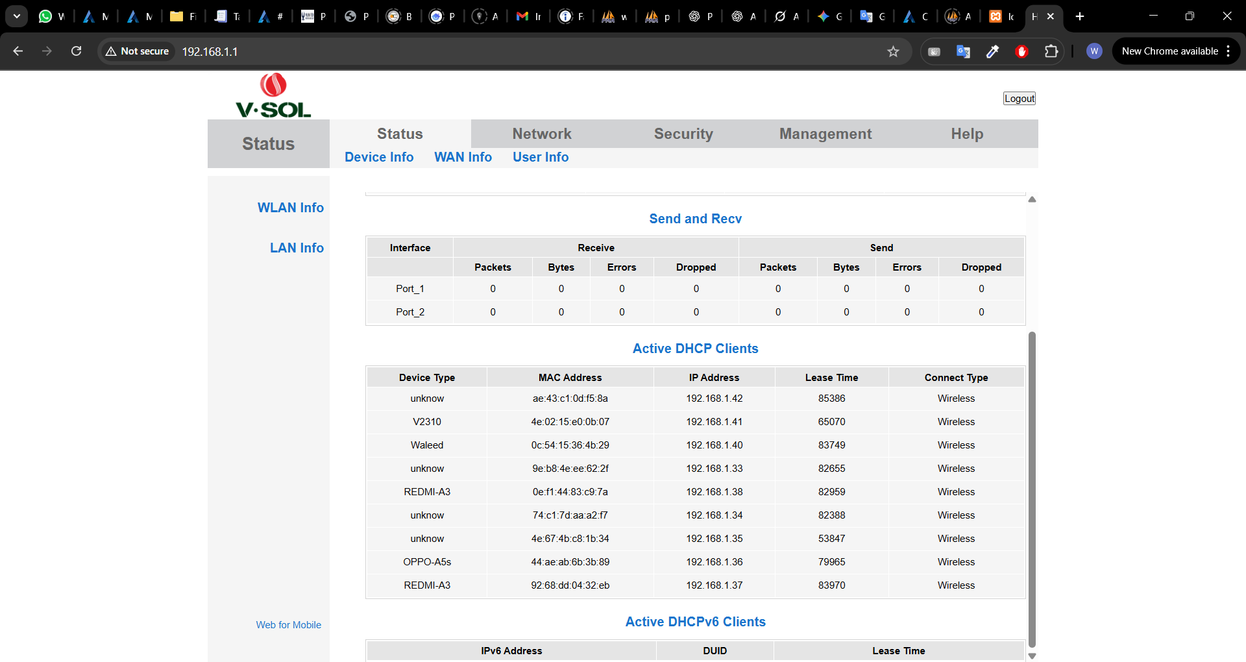Open the Extensions puzzle icon
This screenshot has height=662, width=1246.
click(x=1051, y=51)
